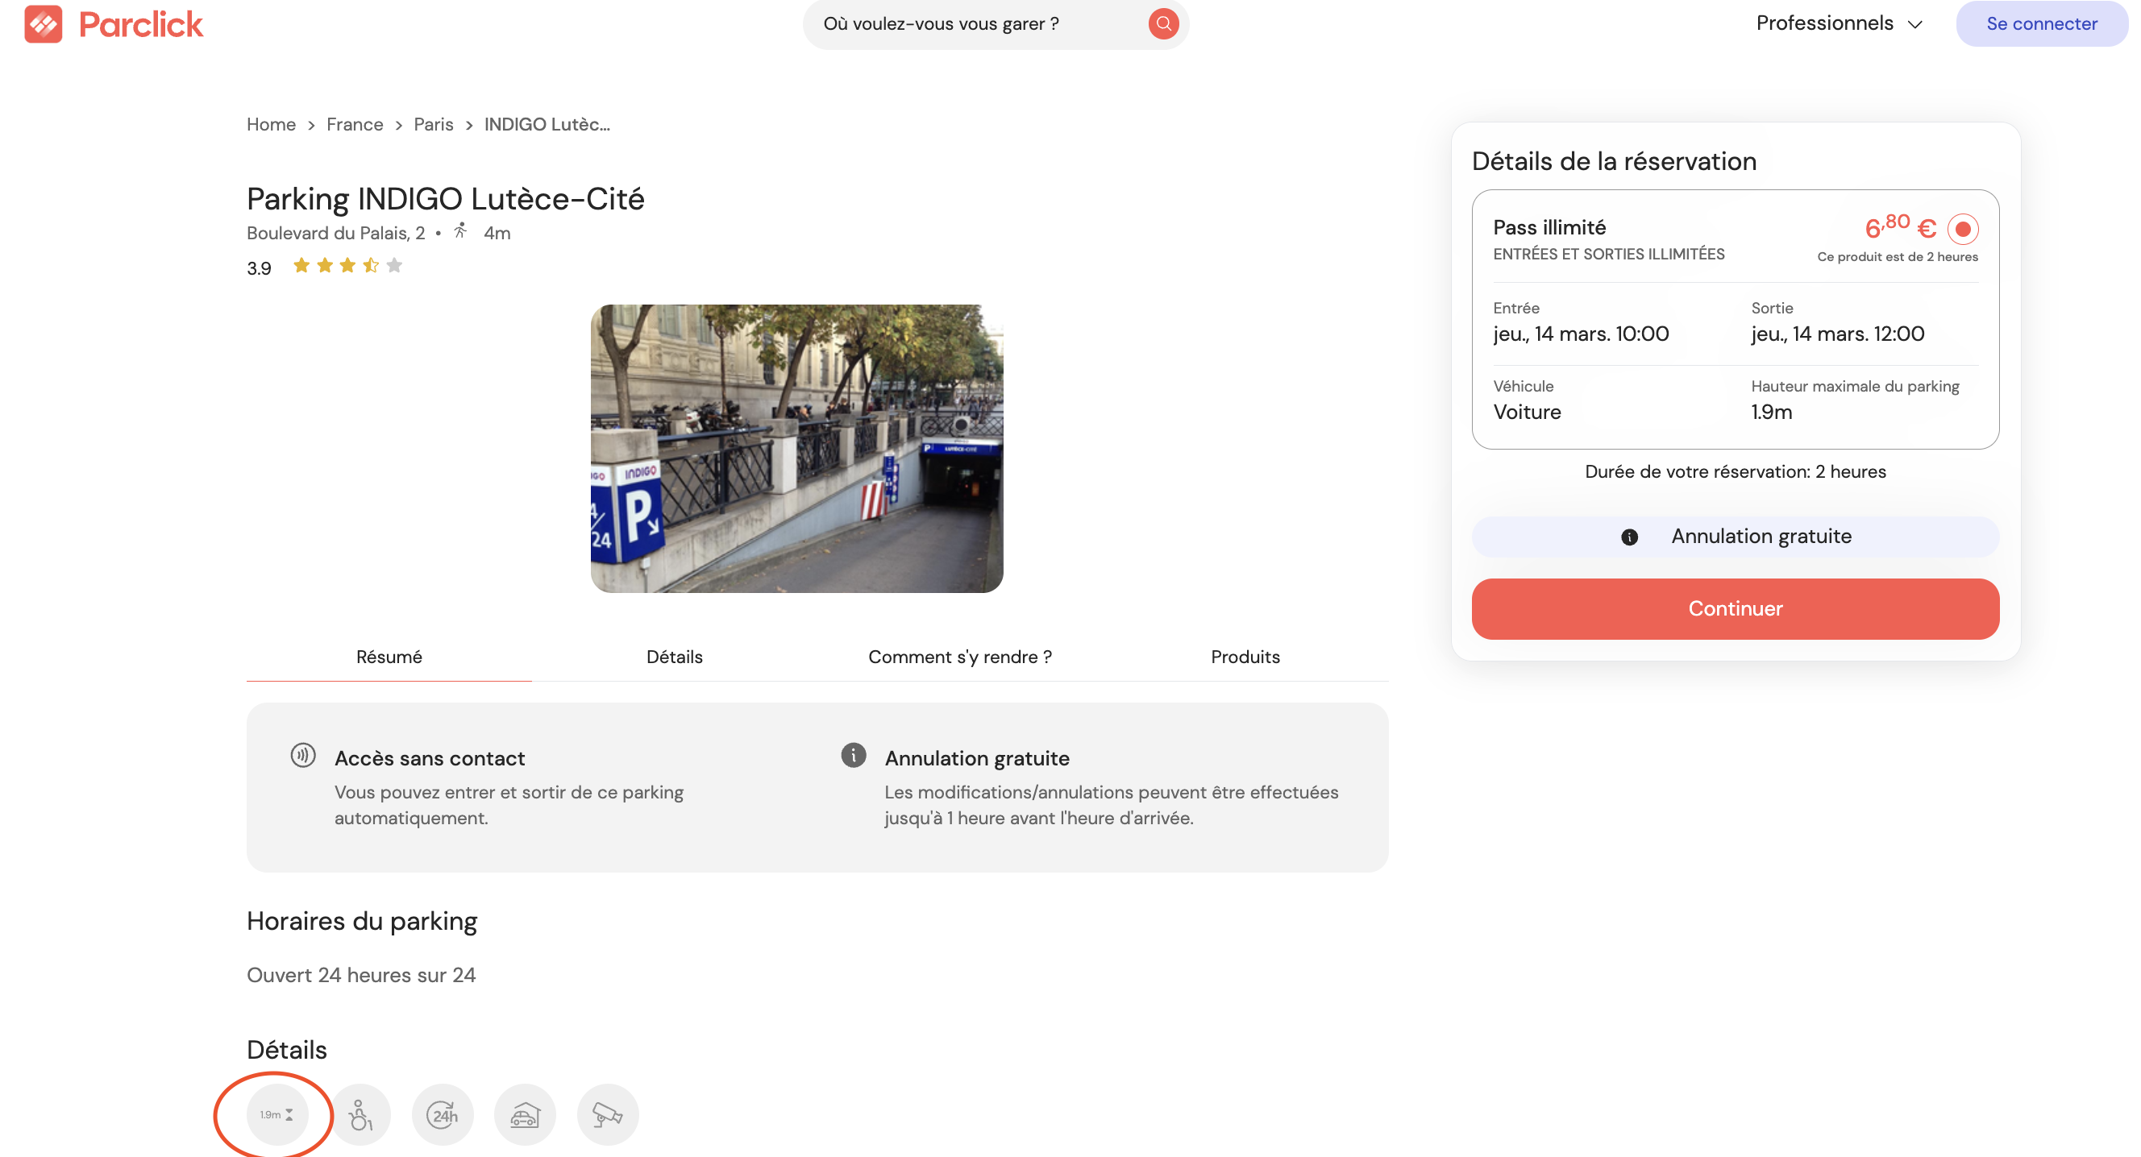Switch to the Détails tab
The width and height of the screenshot is (2141, 1157).
(674, 656)
